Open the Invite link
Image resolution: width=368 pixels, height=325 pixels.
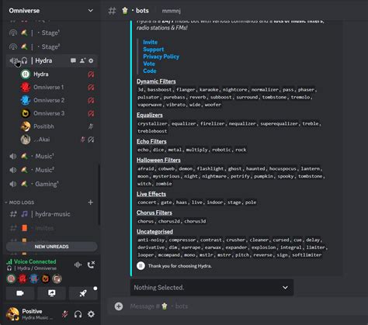(150, 42)
